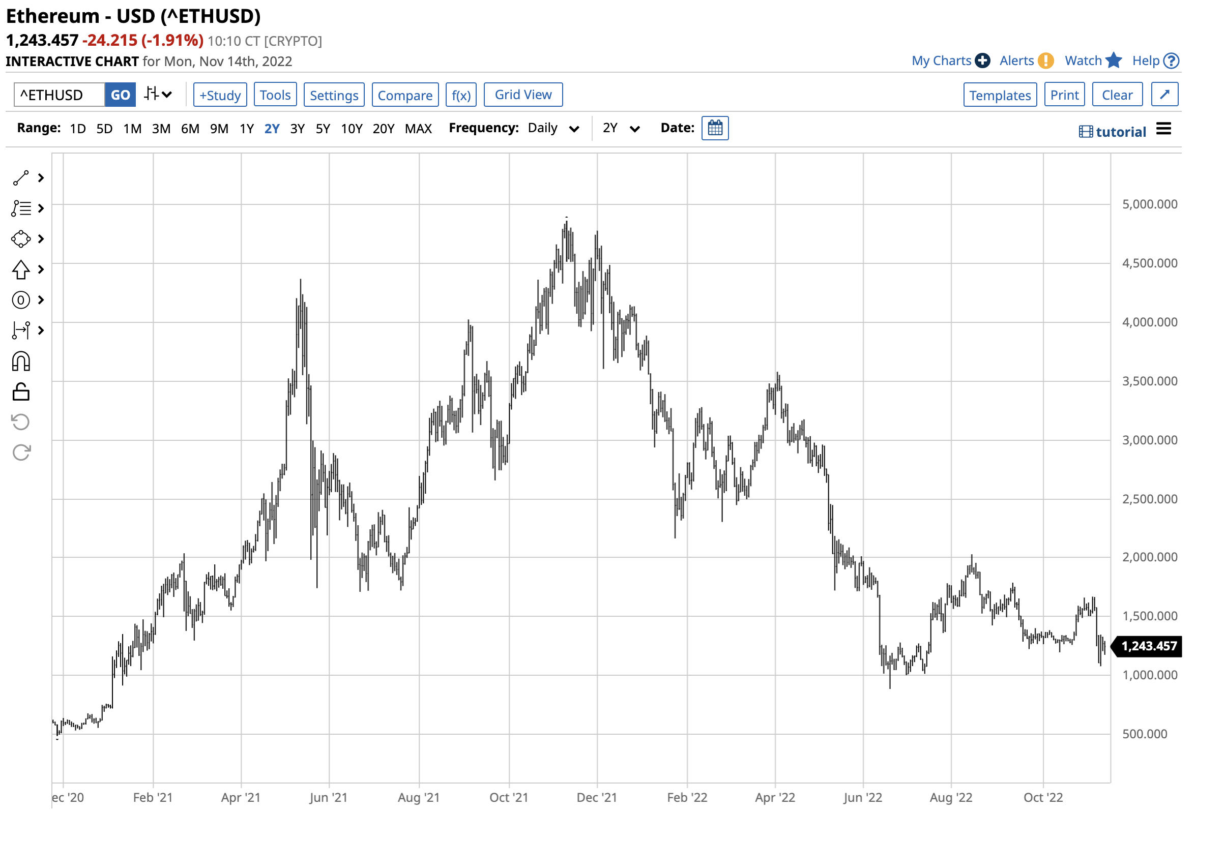Expand the 2Y period dropdown
The height and width of the screenshot is (842, 1225).
[x=621, y=128]
